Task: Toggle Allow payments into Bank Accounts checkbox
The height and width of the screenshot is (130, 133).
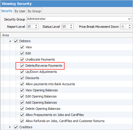Action: point(22,84)
